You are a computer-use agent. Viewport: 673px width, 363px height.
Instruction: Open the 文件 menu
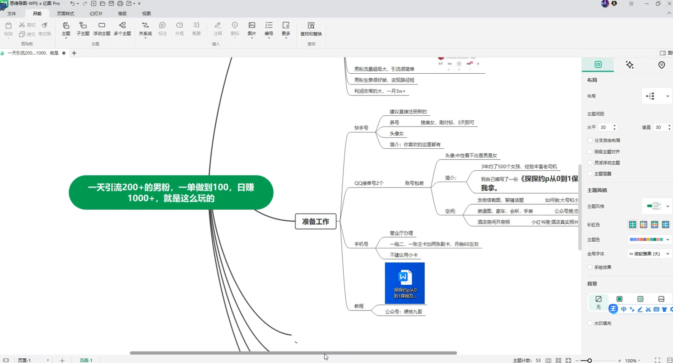(12, 14)
